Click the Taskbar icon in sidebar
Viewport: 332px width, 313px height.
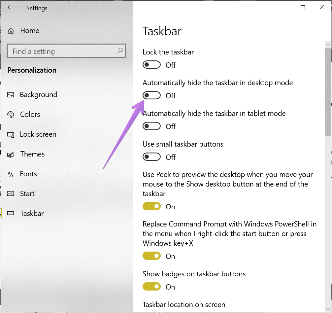pyautogui.click(x=11, y=213)
